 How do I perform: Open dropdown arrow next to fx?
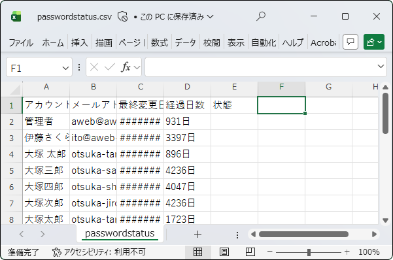pyautogui.click(x=137, y=67)
